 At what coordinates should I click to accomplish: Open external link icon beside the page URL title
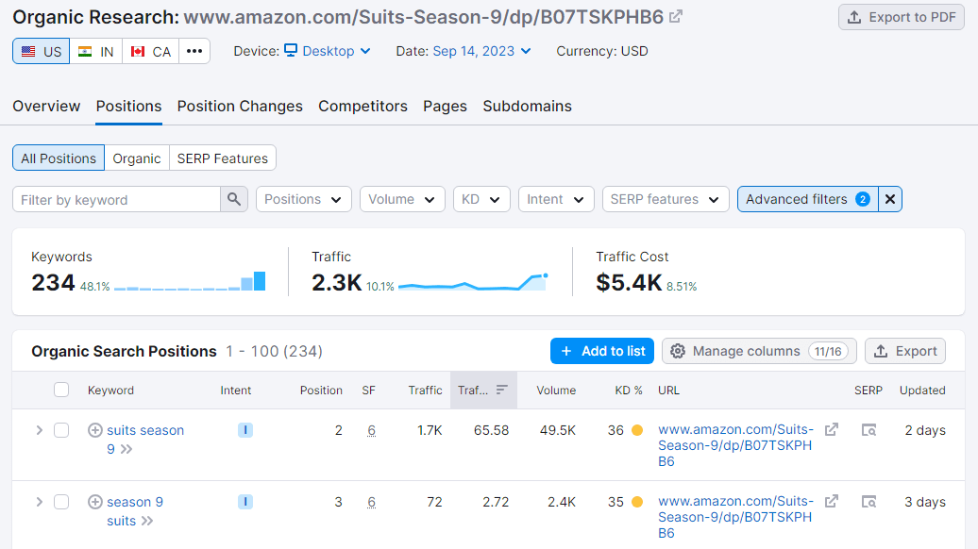click(x=676, y=17)
